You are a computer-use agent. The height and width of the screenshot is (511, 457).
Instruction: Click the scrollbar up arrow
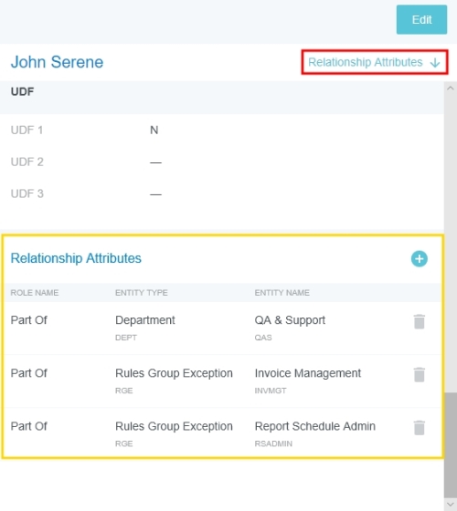[x=451, y=88]
